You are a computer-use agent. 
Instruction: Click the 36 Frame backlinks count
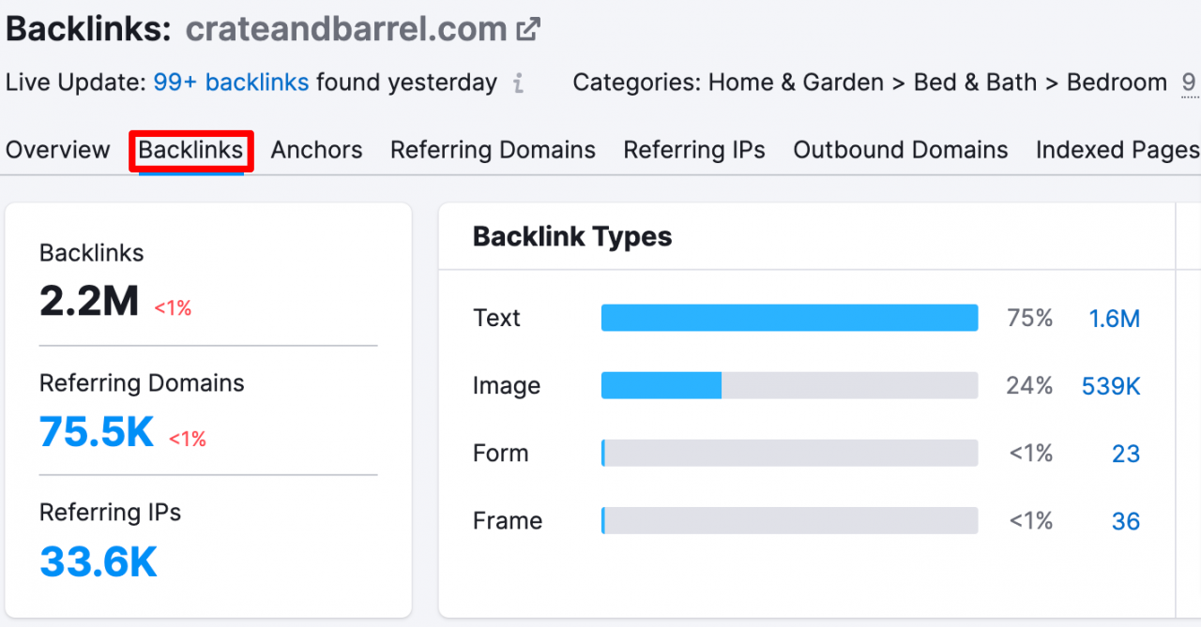click(1126, 521)
